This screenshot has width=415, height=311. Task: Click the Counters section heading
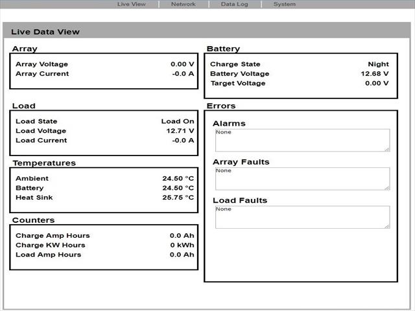[x=33, y=220]
